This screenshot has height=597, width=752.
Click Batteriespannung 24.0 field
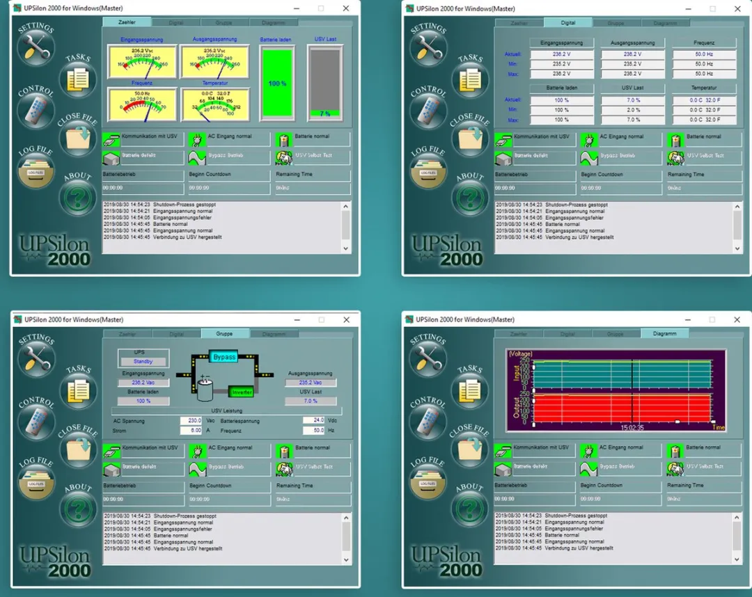pyautogui.click(x=313, y=420)
